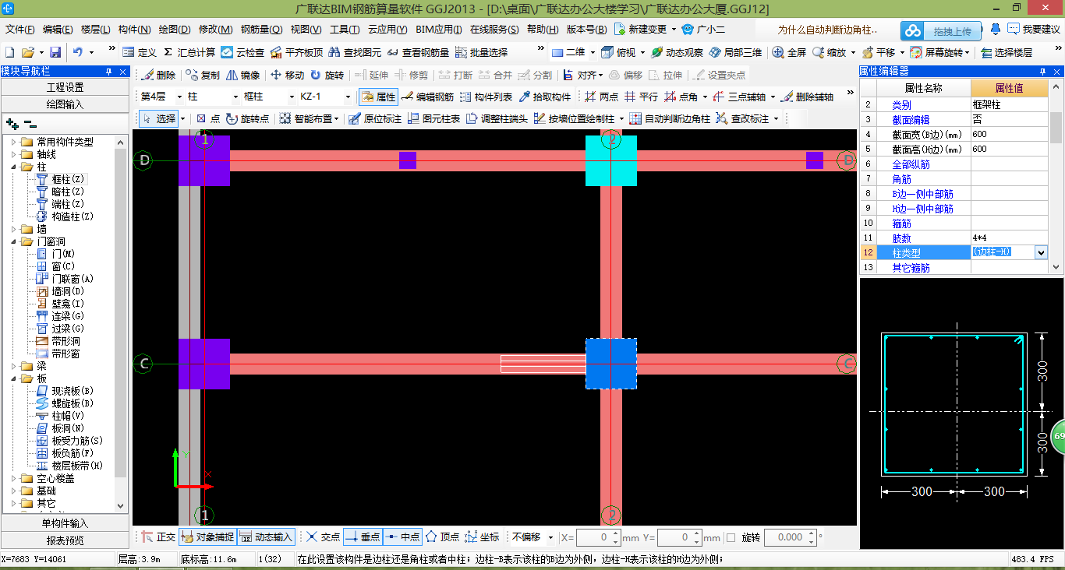Click the 工程设置 button
The height and width of the screenshot is (570, 1065).
[65, 87]
